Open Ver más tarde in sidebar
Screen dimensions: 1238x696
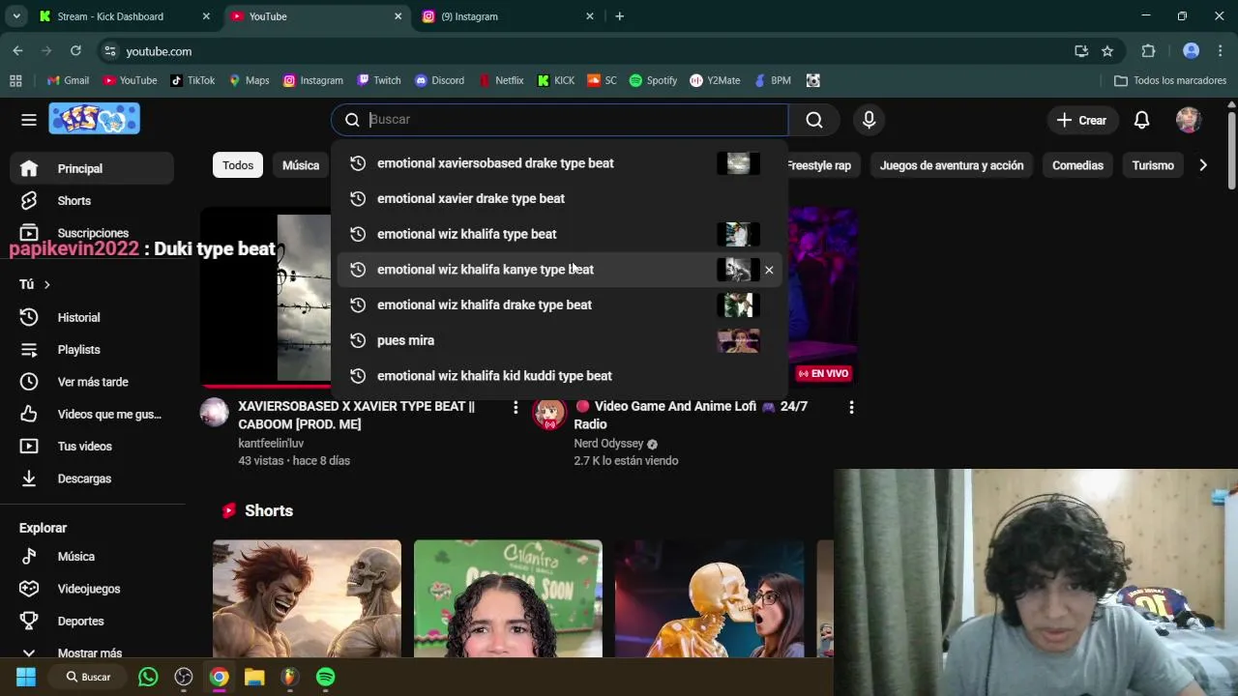[92, 382]
